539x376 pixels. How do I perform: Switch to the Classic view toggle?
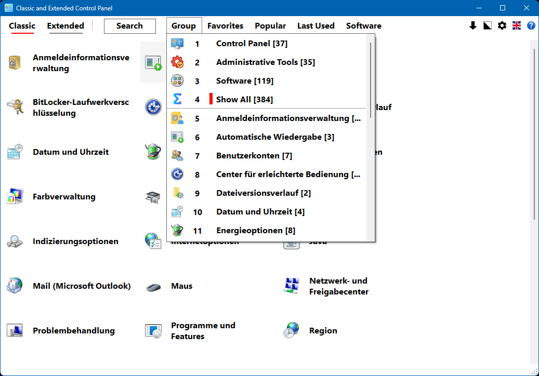pos(22,26)
